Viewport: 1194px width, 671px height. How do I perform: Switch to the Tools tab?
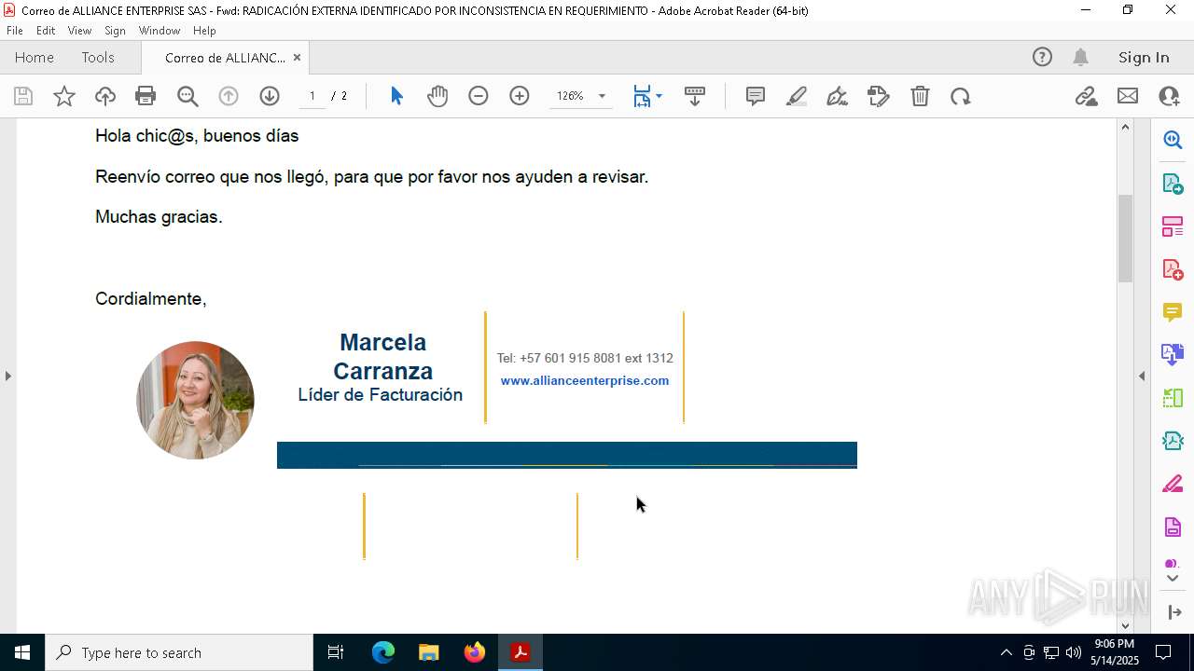point(98,57)
